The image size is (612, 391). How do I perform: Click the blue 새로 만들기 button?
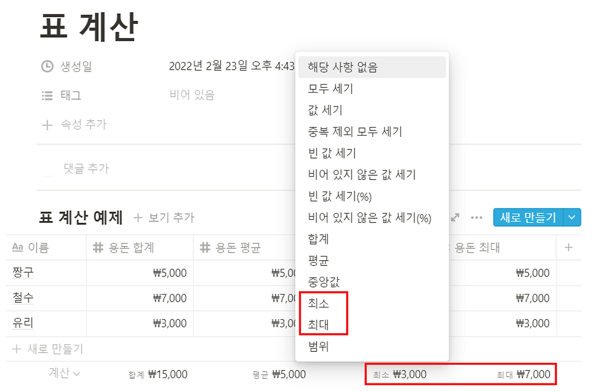pyautogui.click(x=528, y=217)
